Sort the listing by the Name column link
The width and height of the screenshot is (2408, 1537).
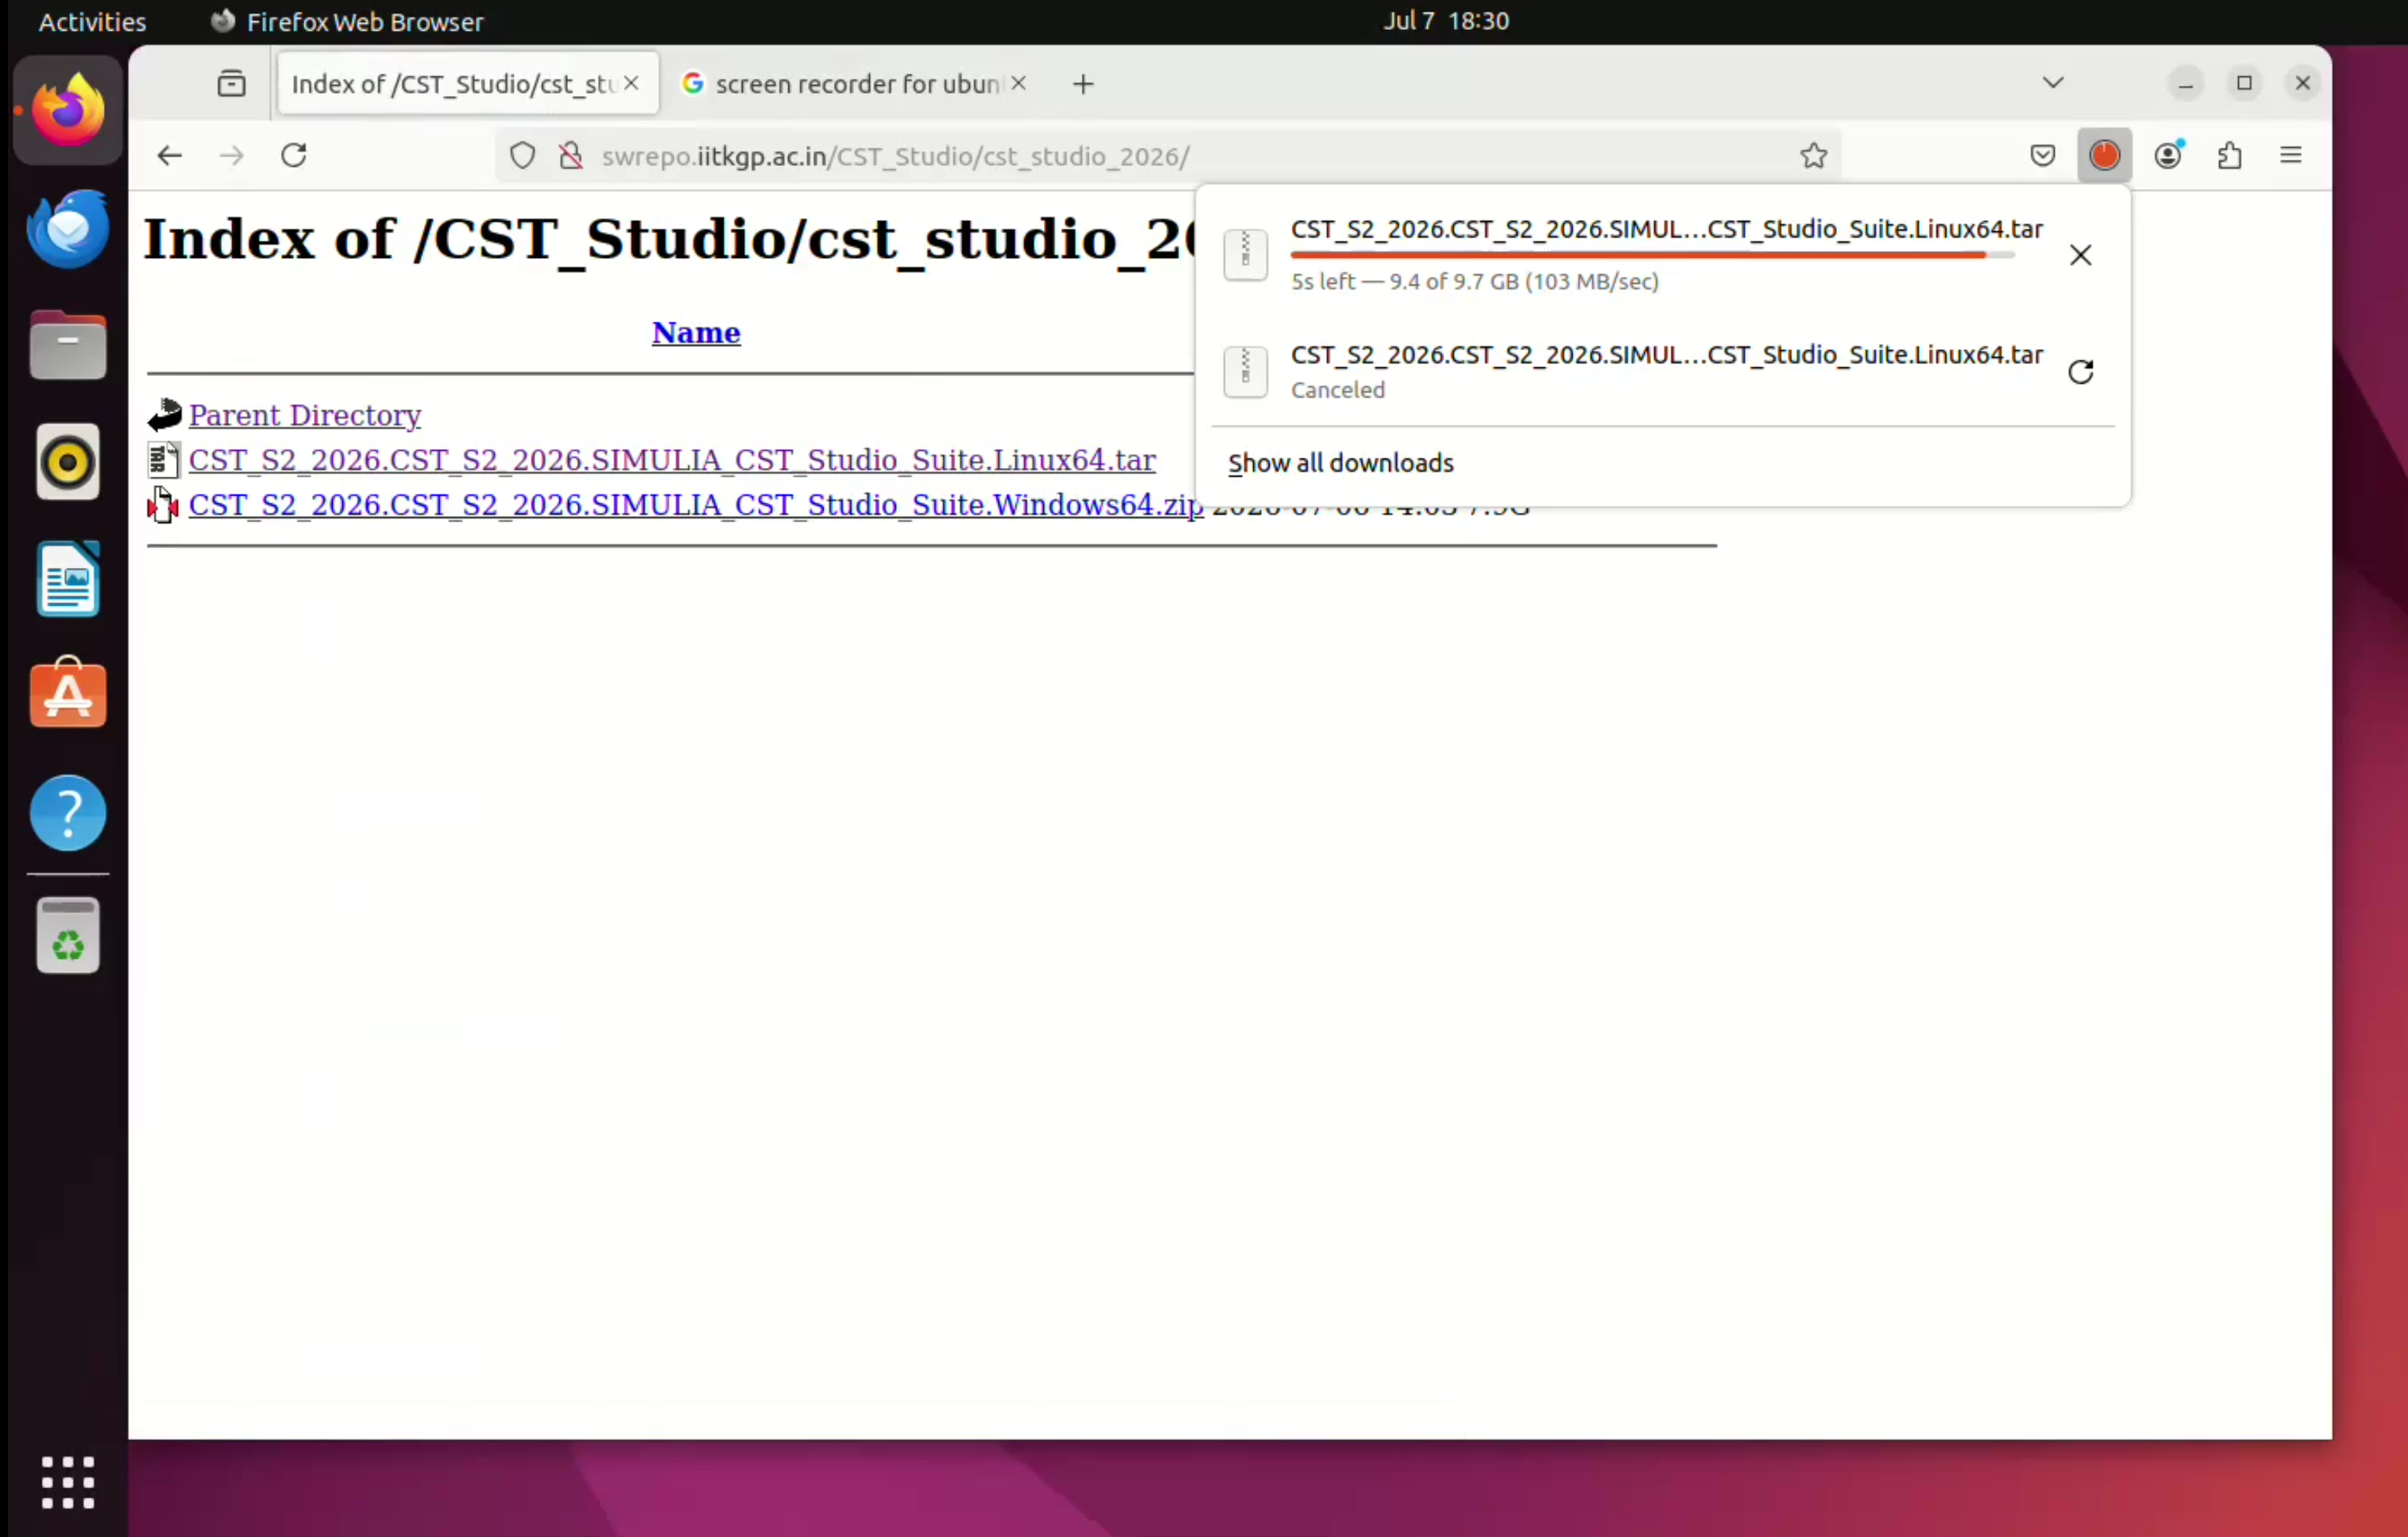(x=696, y=332)
